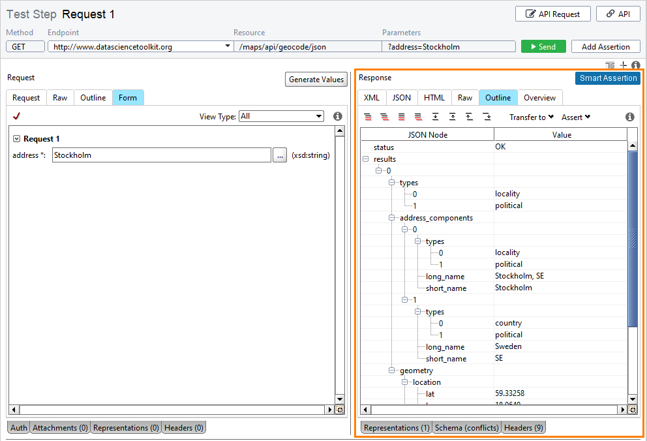The width and height of the screenshot is (647, 441).
Task: Open info icon next to View Type
Action: click(338, 116)
